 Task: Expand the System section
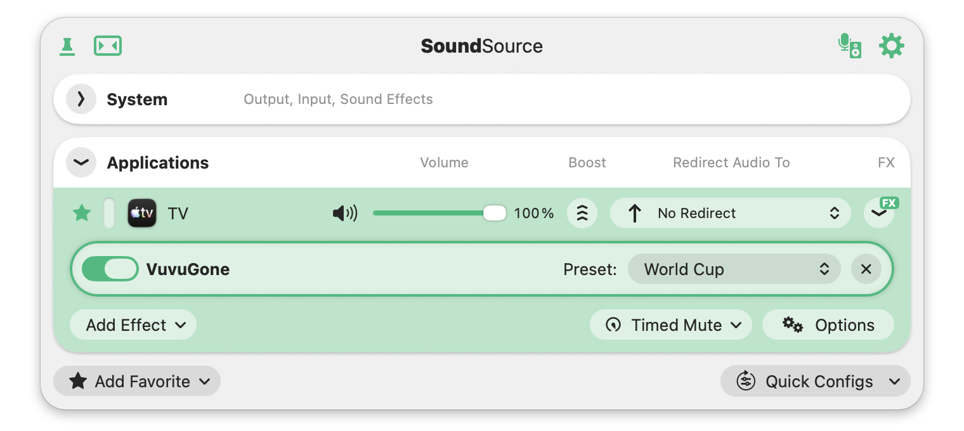pos(81,99)
